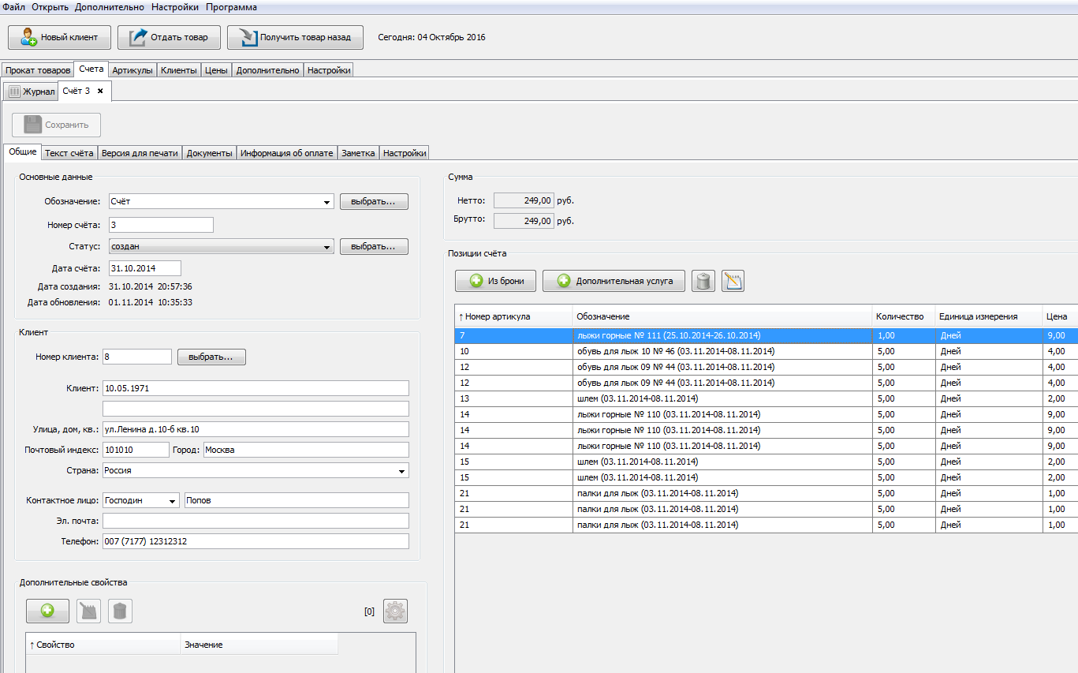Sort properties by the Свойство column header

(x=103, y=645)
